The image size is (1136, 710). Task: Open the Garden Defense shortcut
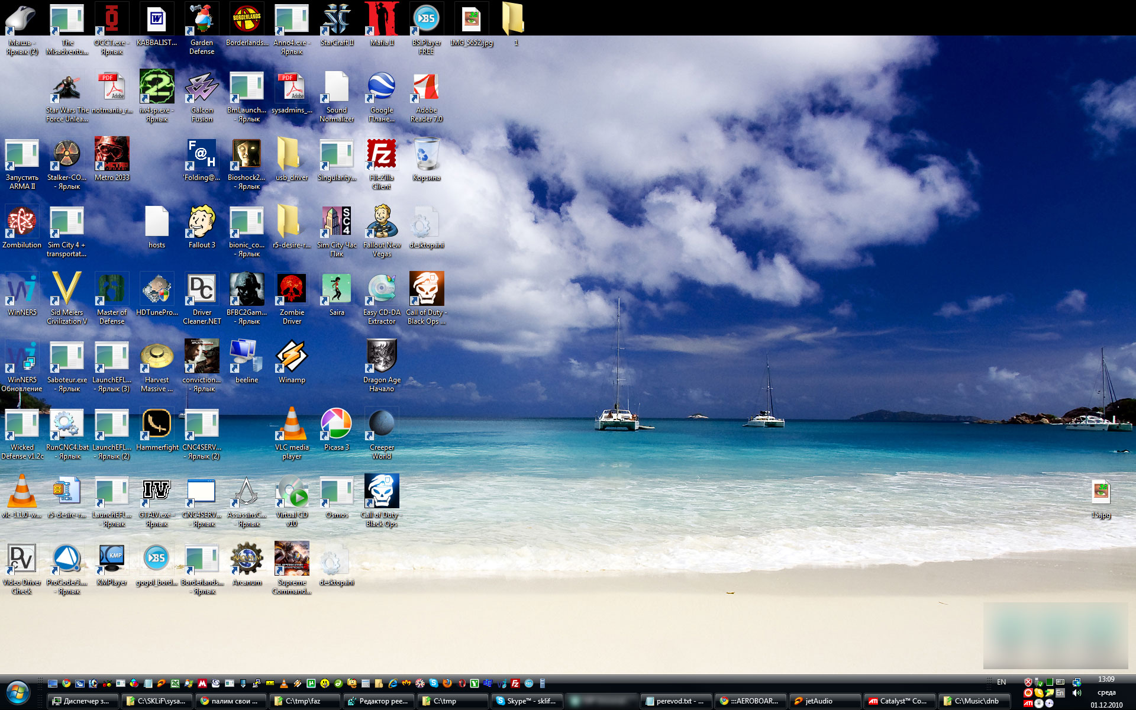(x=202, y=28)
